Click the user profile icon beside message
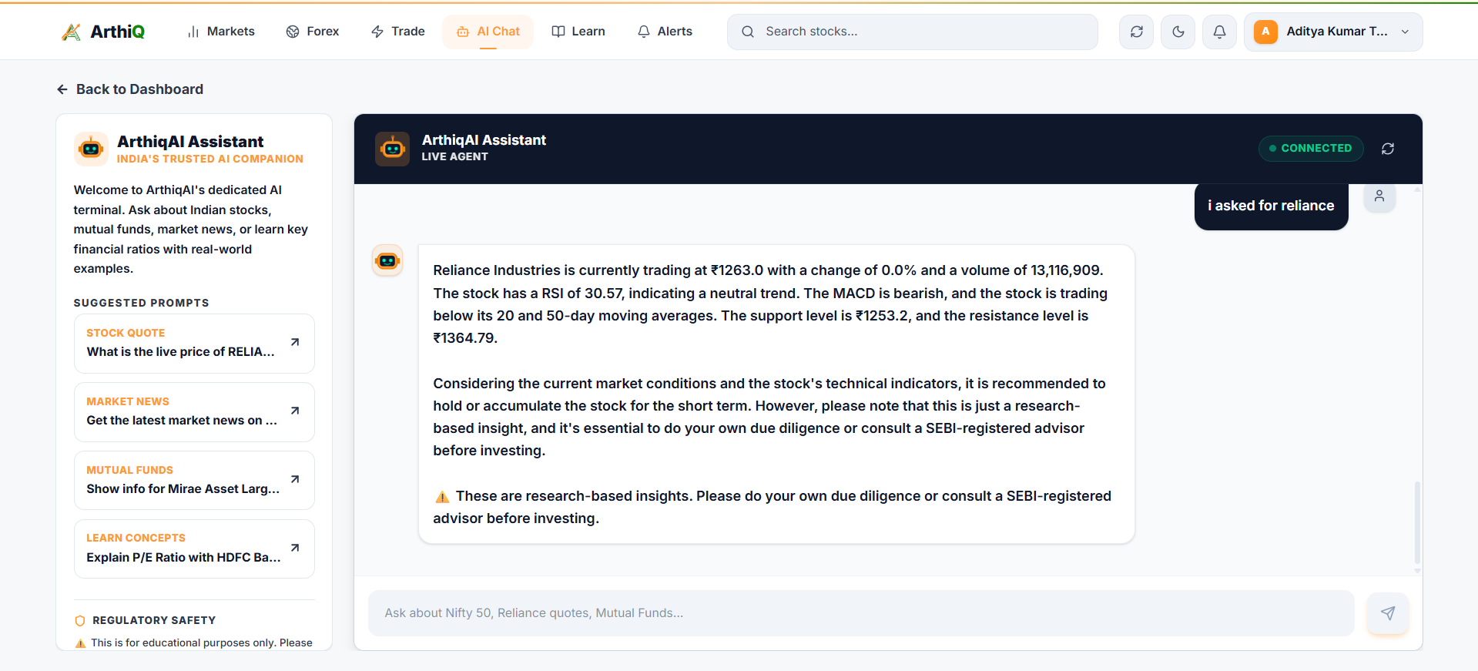 pos(1379,196)
